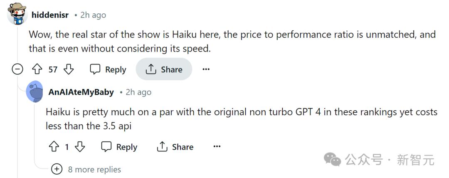Screen dimensions: 449x178
Task: Click the 2h ago timestamp on hiddenisr's comment
Action: pyautogui.click(x=93, y=15)
